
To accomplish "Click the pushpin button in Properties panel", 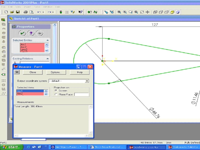I will [40, 33].
